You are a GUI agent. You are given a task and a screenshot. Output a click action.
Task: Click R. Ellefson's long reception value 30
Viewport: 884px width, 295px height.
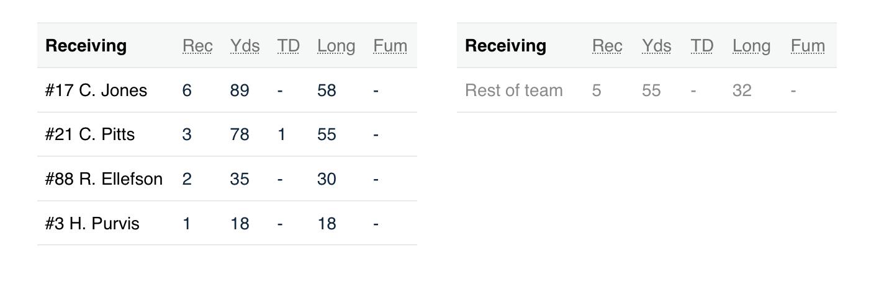(x=327, y=179)
